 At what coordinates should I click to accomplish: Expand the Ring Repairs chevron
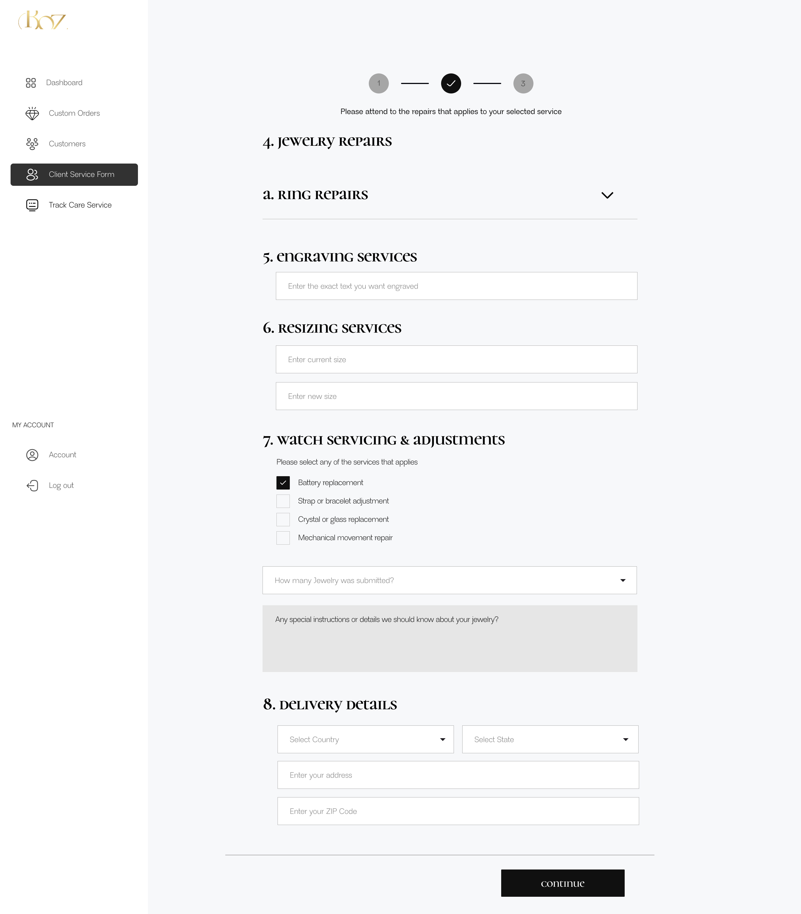[607, 195]
